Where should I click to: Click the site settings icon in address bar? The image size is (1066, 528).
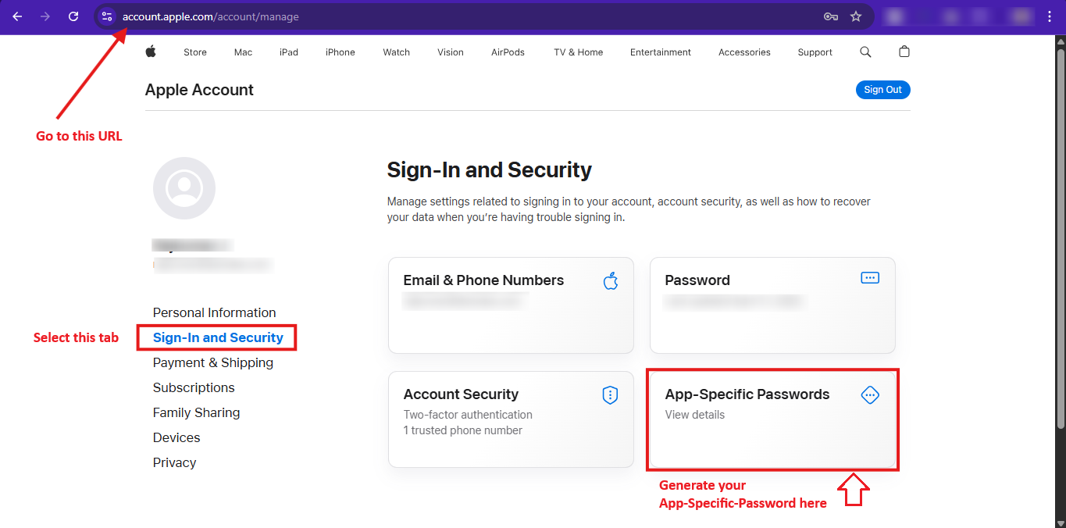tap(107, 16)
